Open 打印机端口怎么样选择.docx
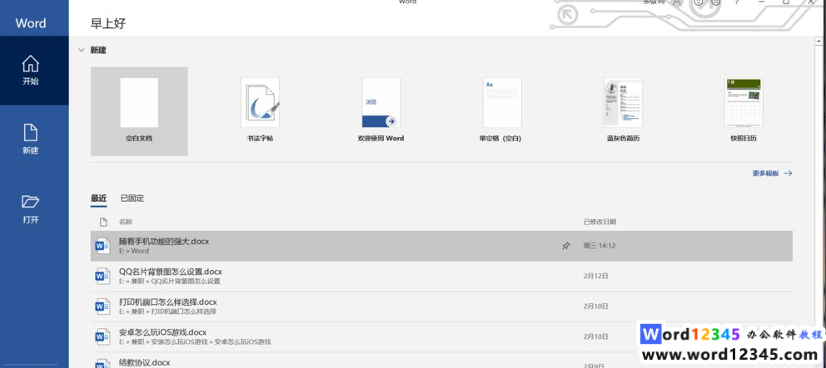The image size is (826, 368). coord(441,307)
